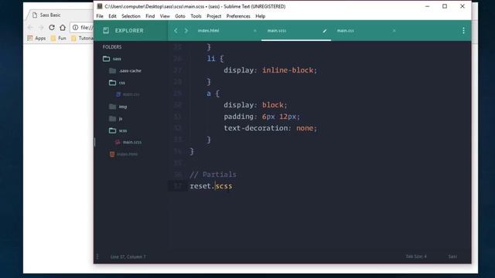The width and height of the screenshot is (495, 278).
Task: Click index.html file icon in sidebar
Action: 112,154
